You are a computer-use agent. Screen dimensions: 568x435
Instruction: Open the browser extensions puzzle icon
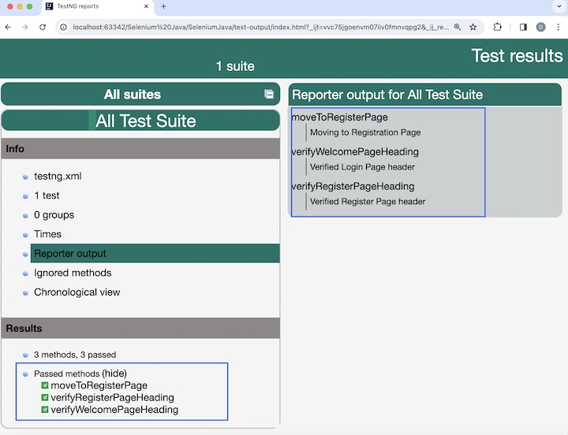point(497,27)
